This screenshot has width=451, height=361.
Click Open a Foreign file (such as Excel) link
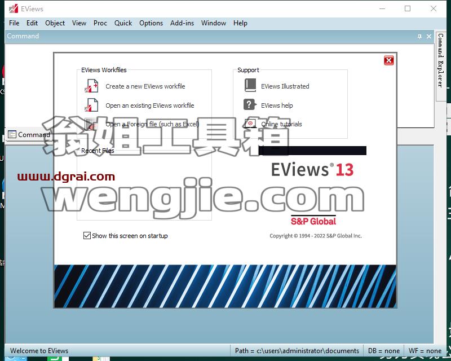coord(152,124)
